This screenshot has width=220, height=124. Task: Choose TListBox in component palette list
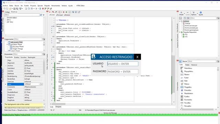click(x=187, y=96)
